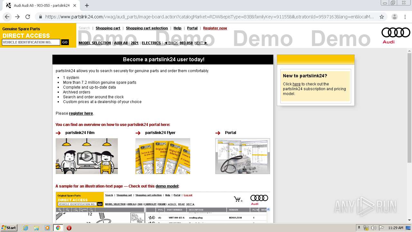Go to MODEL SELECTION breadcrumb
Viewport: 412px width, 232px height.
tap(95, 43)
